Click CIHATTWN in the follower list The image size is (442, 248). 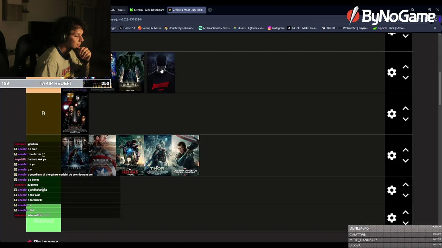pos(358,235)
